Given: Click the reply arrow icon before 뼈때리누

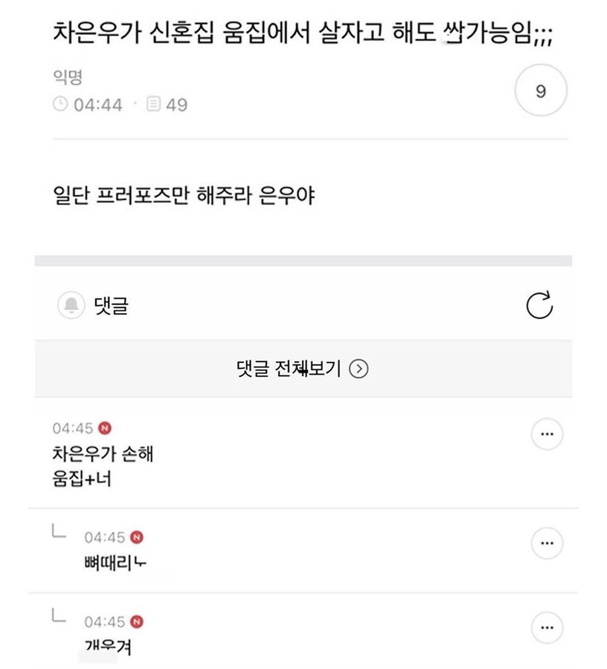Looking at the screenshot, I should [58, 531].
